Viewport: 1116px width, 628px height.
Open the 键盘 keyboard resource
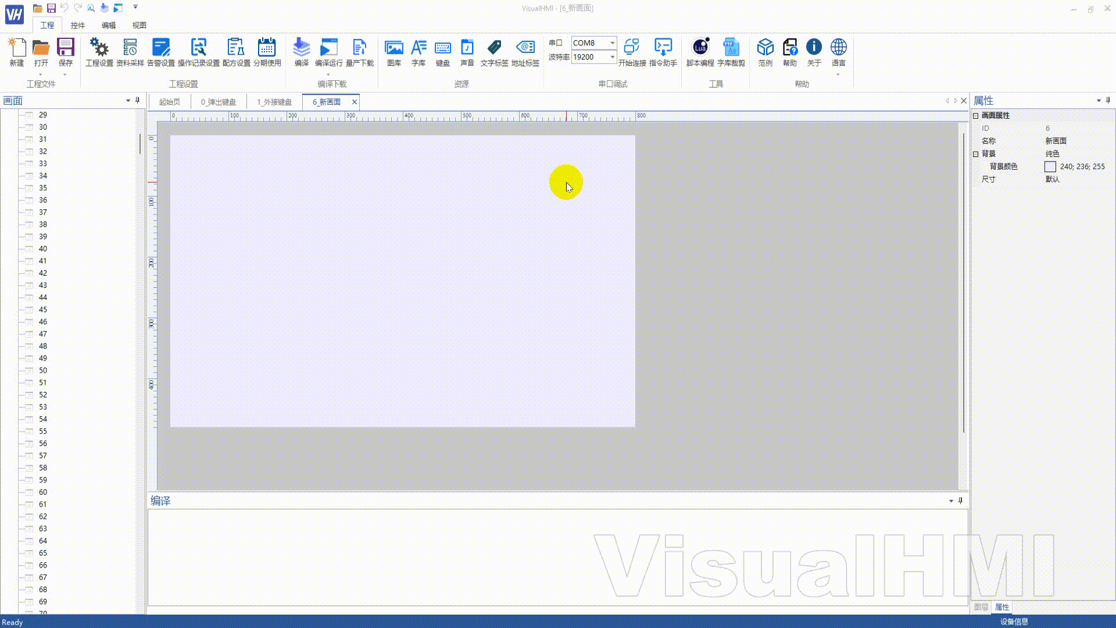click(443, 52)
